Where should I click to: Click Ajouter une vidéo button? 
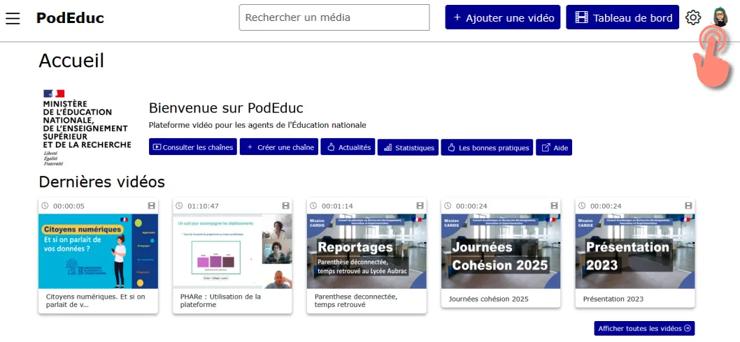click(x=503, y=17)
